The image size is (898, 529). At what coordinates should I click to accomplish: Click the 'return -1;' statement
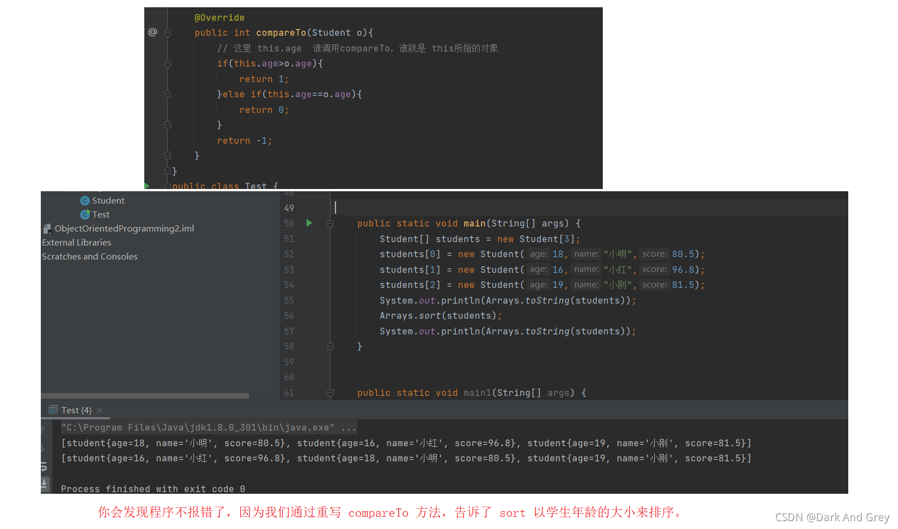[x=244, y=141]
